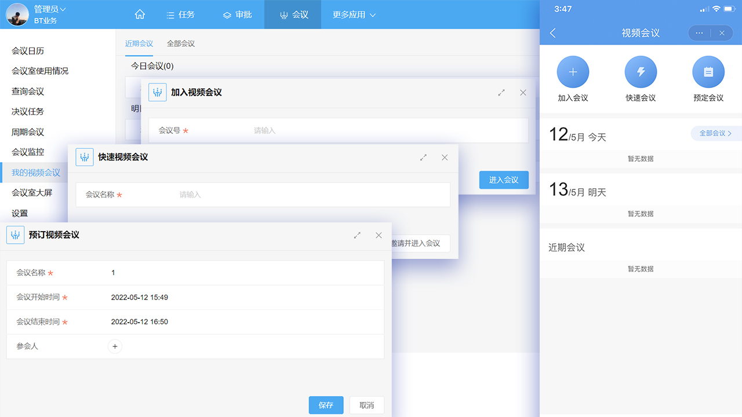Image resolution: width=742 pixels, height=417 pixels.
Task: Click the home icon in top navigation
Action: (x=140, y=14)
